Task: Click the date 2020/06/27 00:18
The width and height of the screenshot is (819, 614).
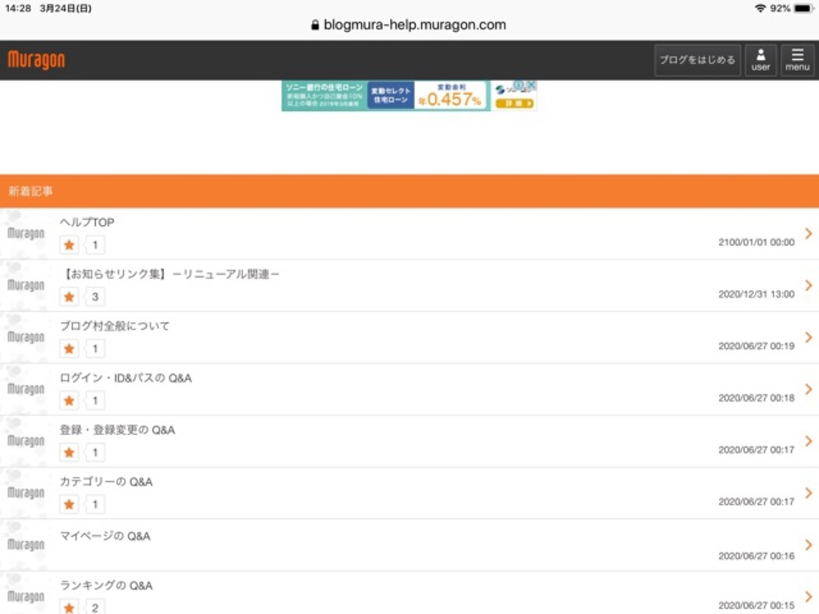Action: point(756,398)
